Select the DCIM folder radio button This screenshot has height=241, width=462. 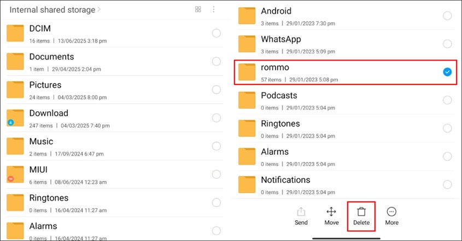pyautogui.click(x=217, y=33)
